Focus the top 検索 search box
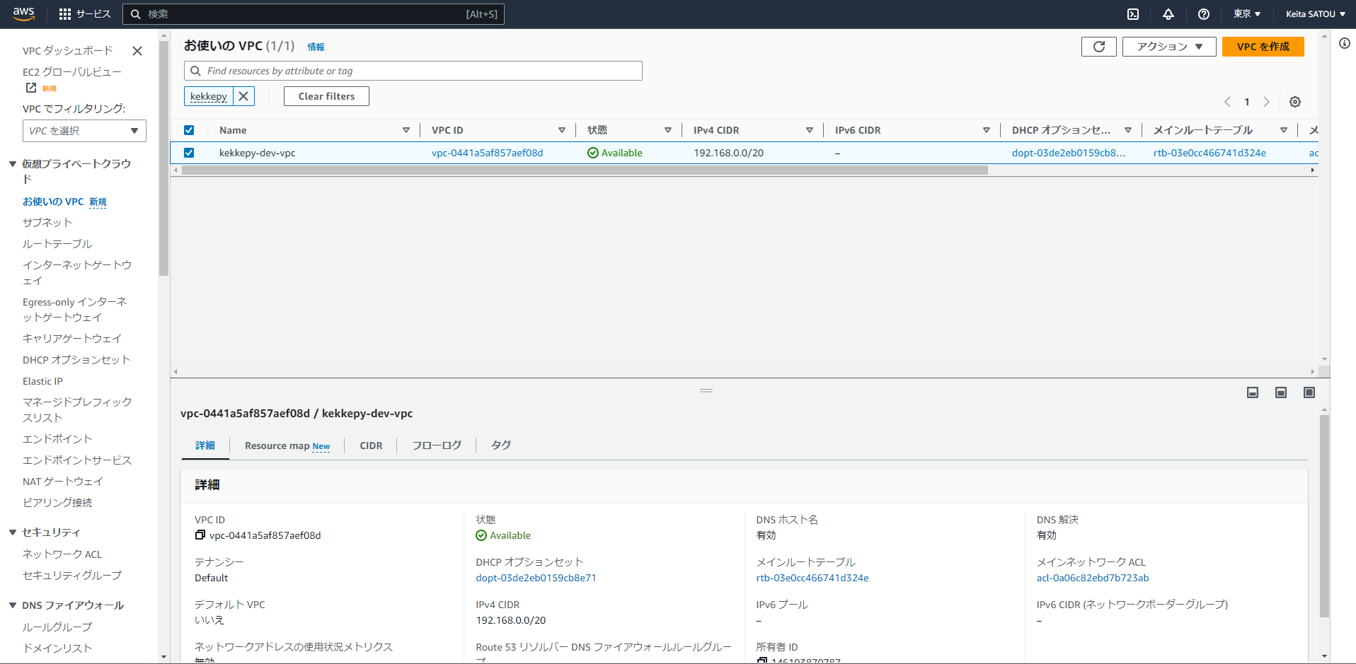The image size is (1356, 664). click(314, 14)
